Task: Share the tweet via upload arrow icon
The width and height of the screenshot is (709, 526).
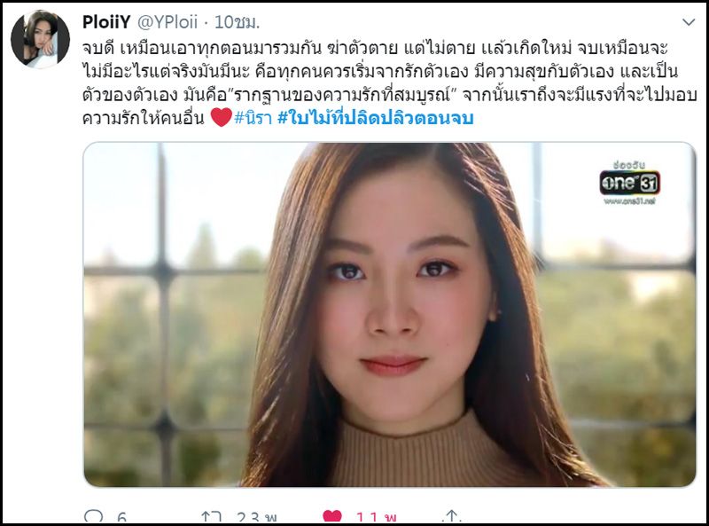Action: [451, 516]
